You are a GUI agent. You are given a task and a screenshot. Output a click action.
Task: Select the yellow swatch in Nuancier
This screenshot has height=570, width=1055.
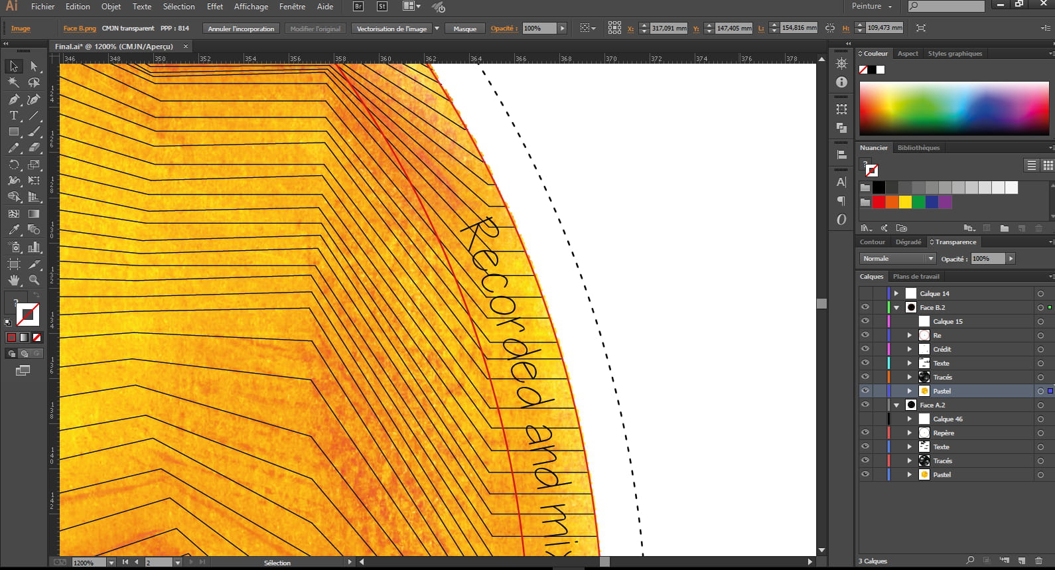pyautogui.click(x=905, y=202)
